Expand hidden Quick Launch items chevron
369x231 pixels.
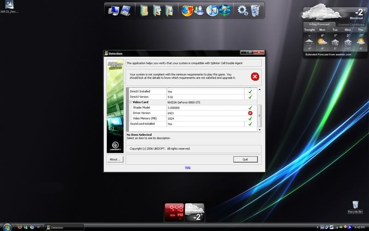[38, 227]
